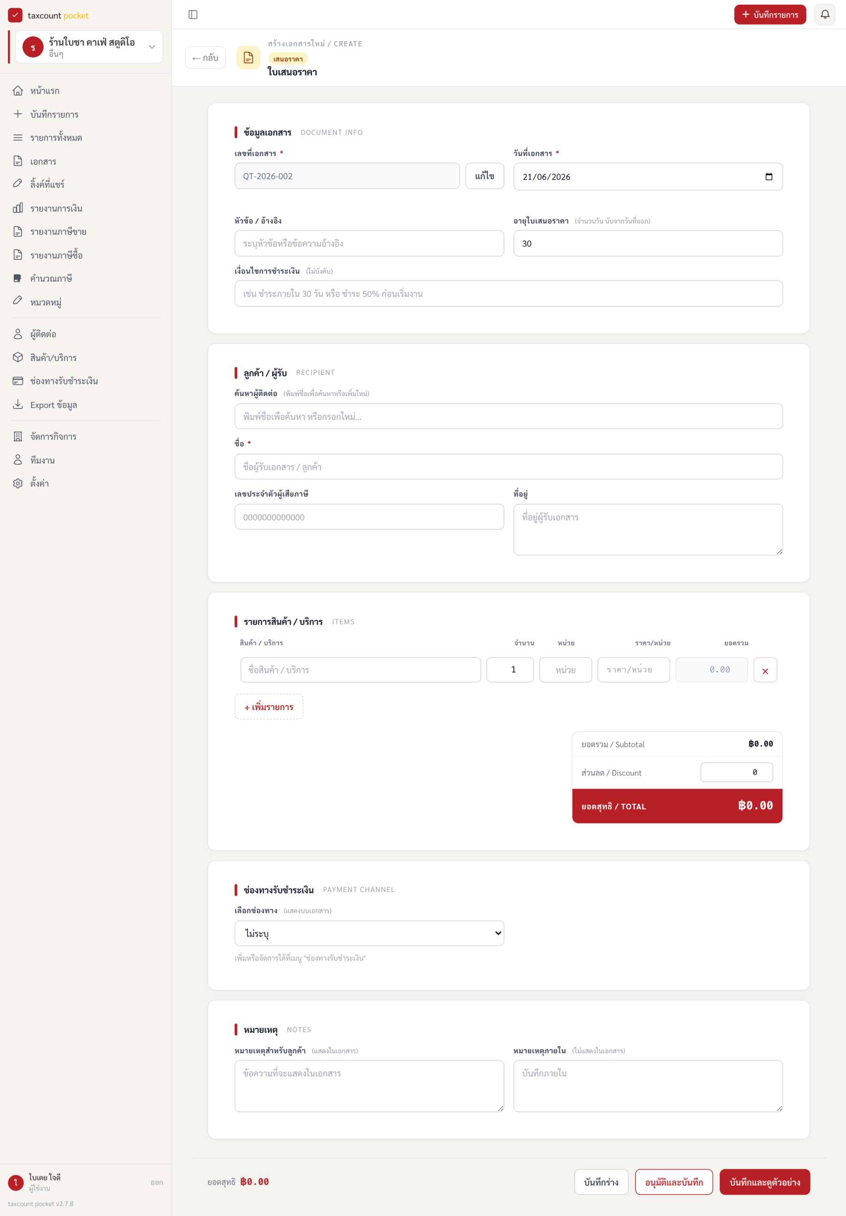Click the yellow quotation document icon
This screenshot has width=846, height=1216.
click(248, 58)
